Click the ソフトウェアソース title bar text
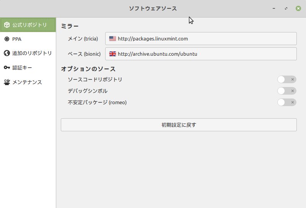The height and width of the screenshot is (208, 306). 153,8
